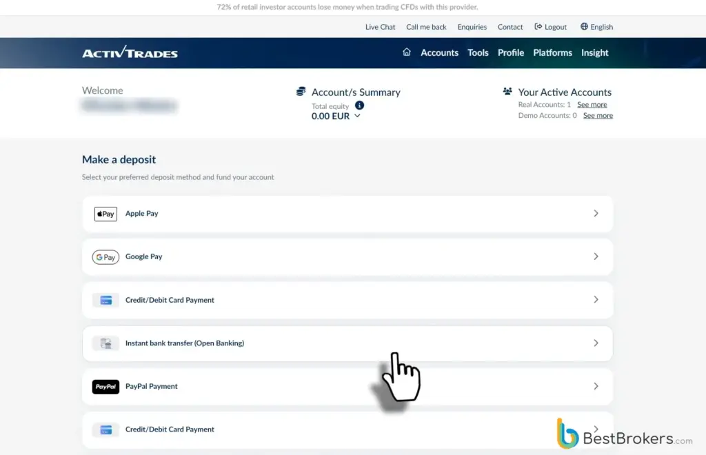The image size is (706, 455).
Task: Click the CFD risk warning banner text
Action: pyautogui.click(x=347, y=7)
